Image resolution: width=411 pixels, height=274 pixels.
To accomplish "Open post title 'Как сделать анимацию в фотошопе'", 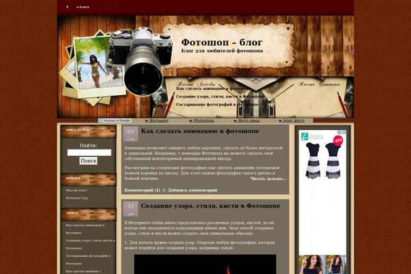I will (x=200, y=131).
